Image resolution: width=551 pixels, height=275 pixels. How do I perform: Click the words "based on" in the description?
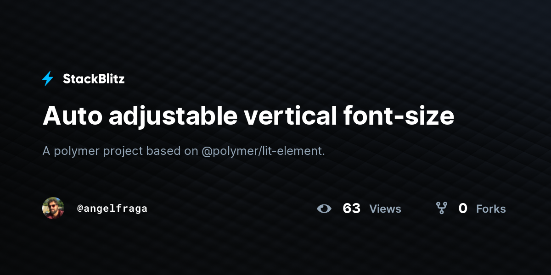pos(172,151)
